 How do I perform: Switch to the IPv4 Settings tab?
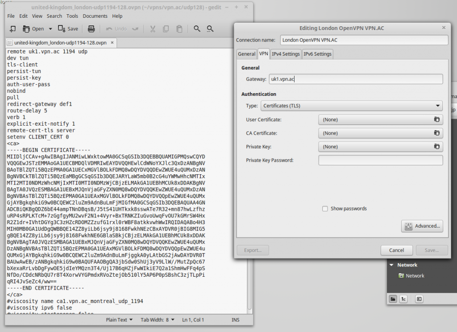tap(286, 54)
